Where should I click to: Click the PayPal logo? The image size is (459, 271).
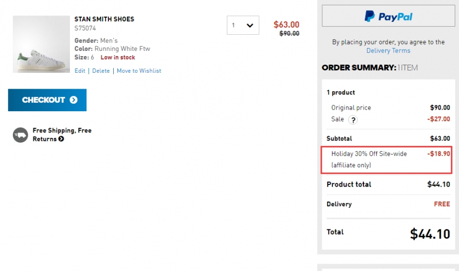pos(388,16)
